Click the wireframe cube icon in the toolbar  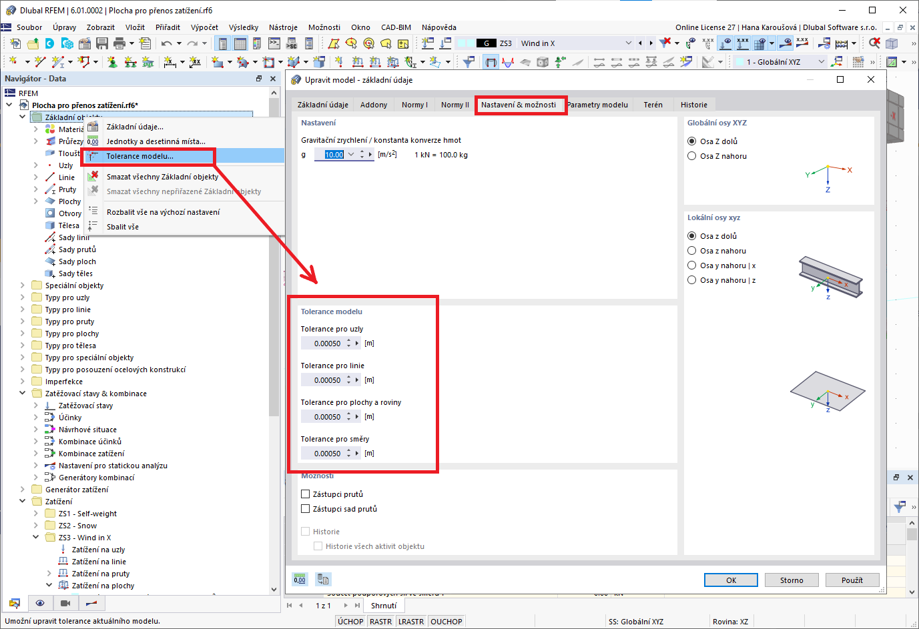tap(892, 43)
